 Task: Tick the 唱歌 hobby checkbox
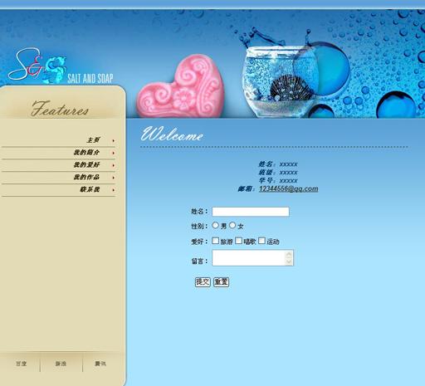[239, 241]
